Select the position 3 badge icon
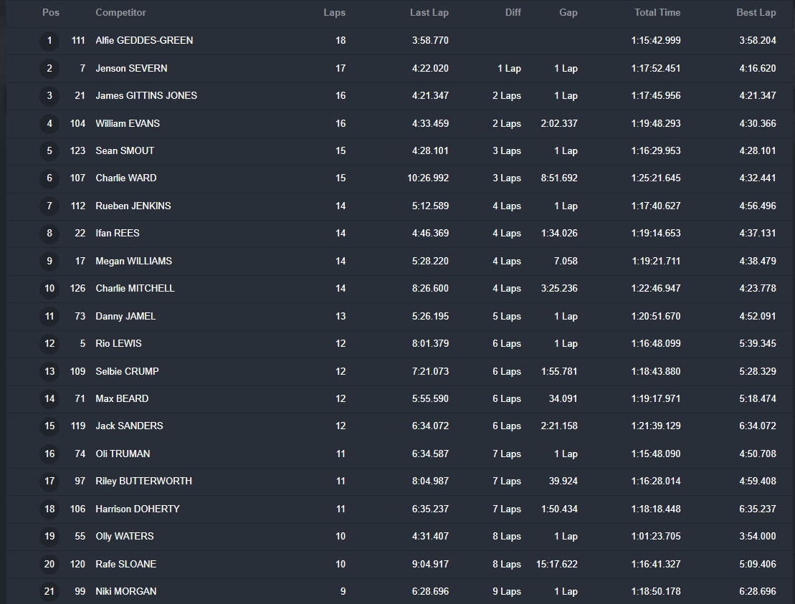 (49, 96)
